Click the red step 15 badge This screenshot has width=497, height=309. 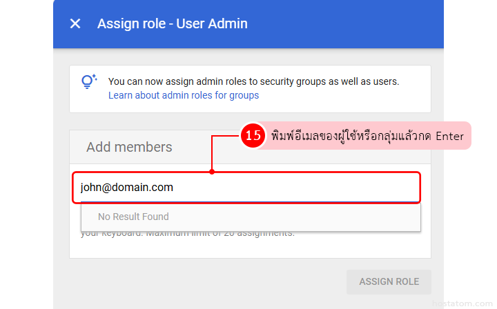click(x=253, y=136)
